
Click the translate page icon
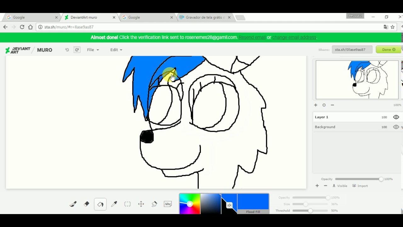(386, 27)
